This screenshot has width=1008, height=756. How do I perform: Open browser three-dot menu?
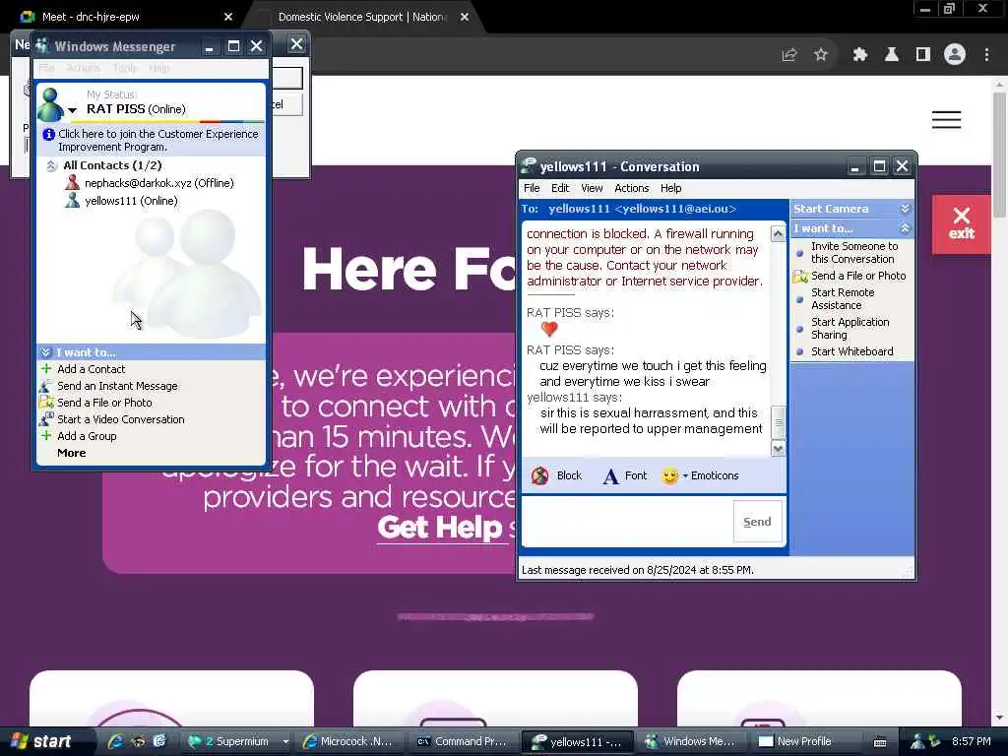[x=986, y=55]
